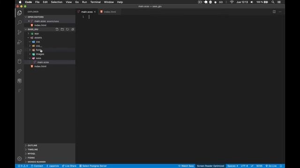Select index.html in Open Editors
The height and width of the screenshot is (168, 300).
click(x=40, y=25)
